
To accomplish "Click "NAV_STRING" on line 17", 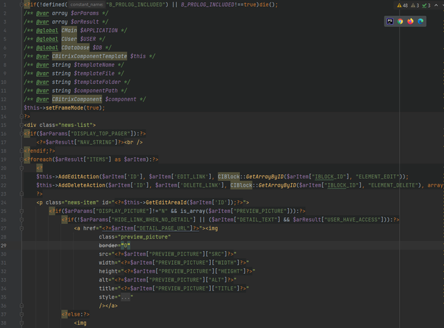I will [96, 142].
